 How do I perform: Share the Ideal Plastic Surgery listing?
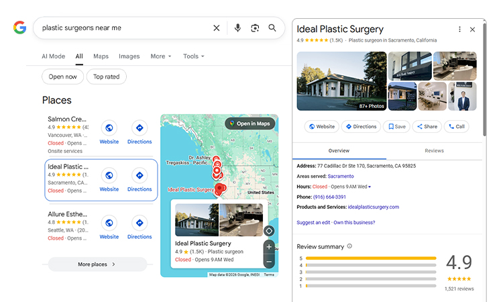427,126
